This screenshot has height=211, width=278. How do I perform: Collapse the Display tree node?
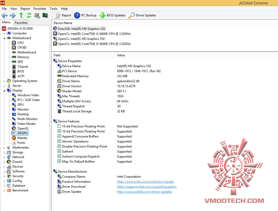coord(4,90)
